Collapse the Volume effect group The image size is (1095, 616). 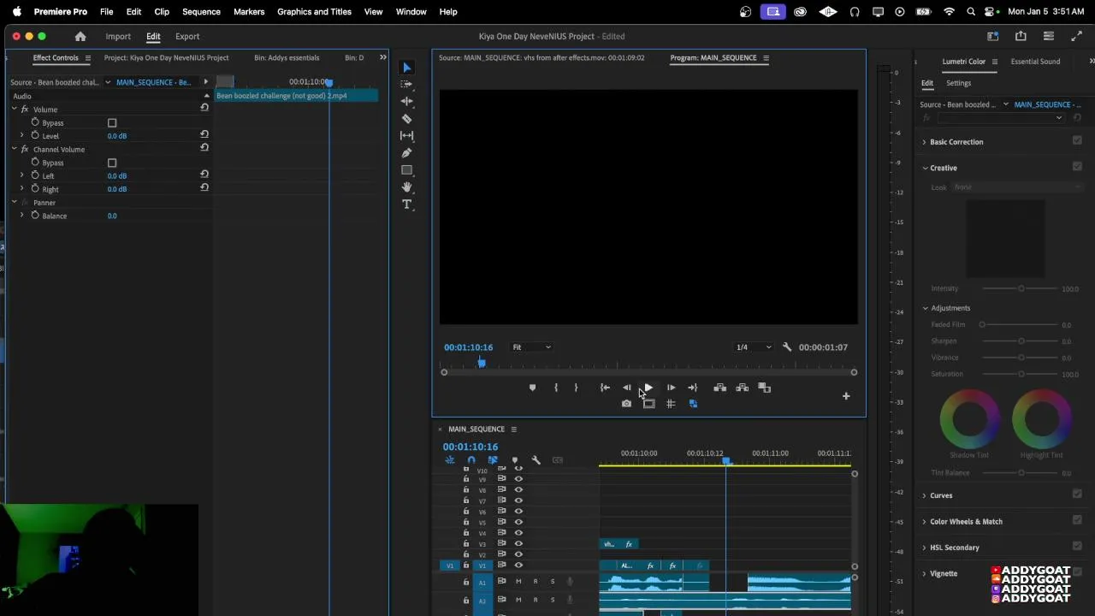tap(15, 110)
